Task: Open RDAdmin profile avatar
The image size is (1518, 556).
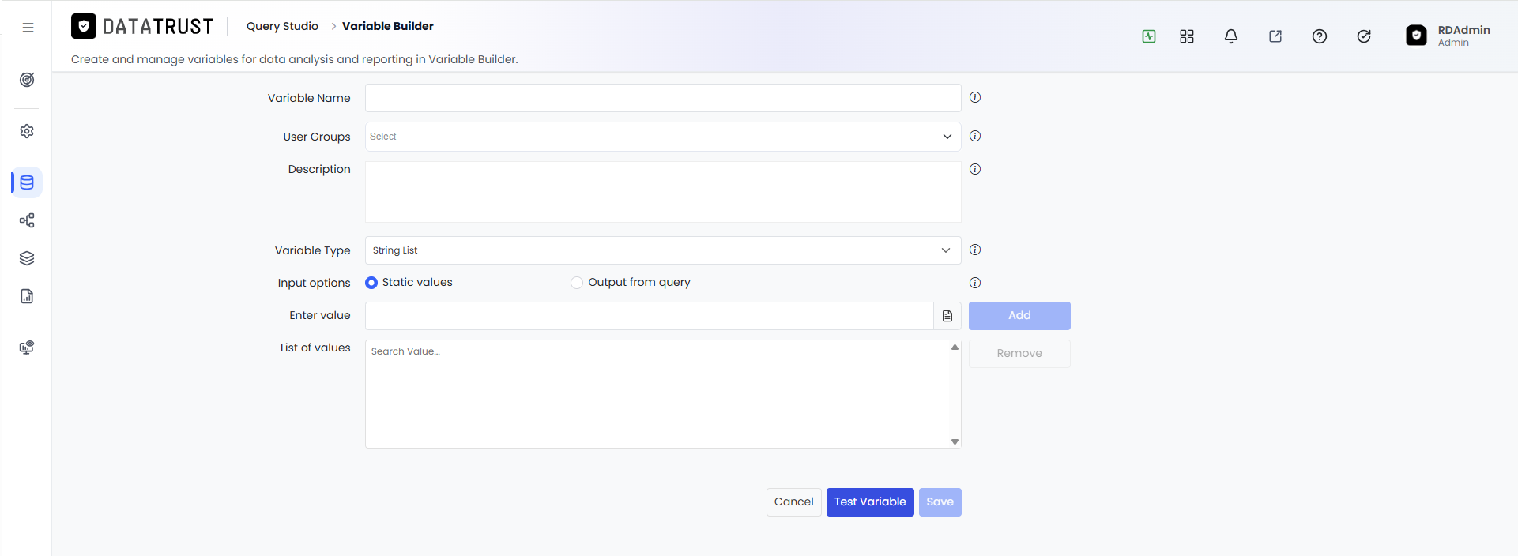Action: 1417,36
